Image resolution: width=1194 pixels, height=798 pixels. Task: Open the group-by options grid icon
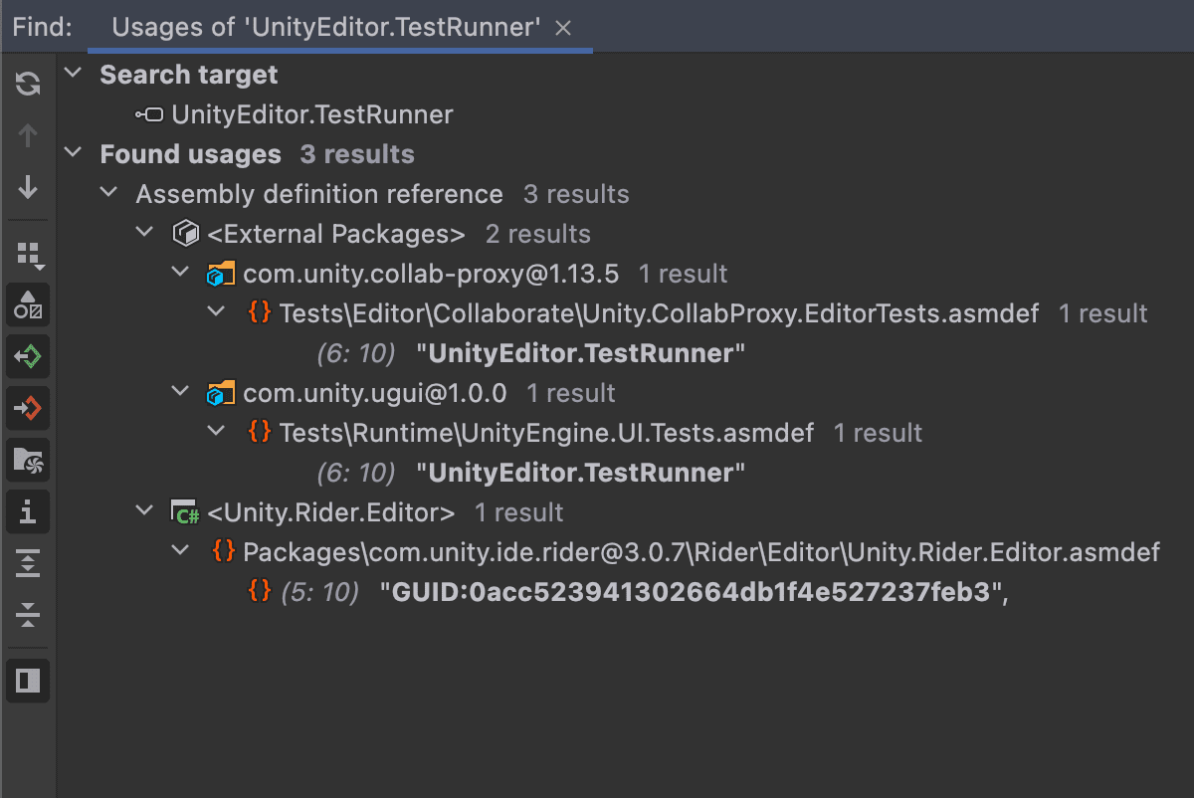tap(29, 255)
